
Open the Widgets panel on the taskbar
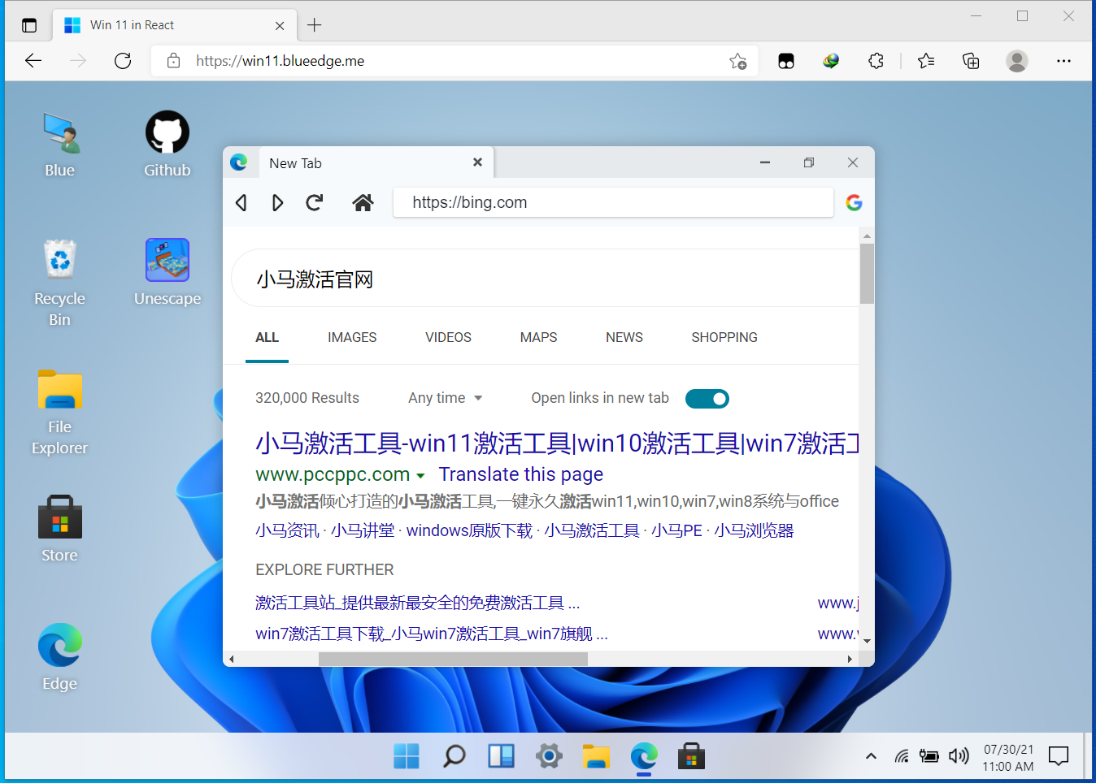[501, 756]
